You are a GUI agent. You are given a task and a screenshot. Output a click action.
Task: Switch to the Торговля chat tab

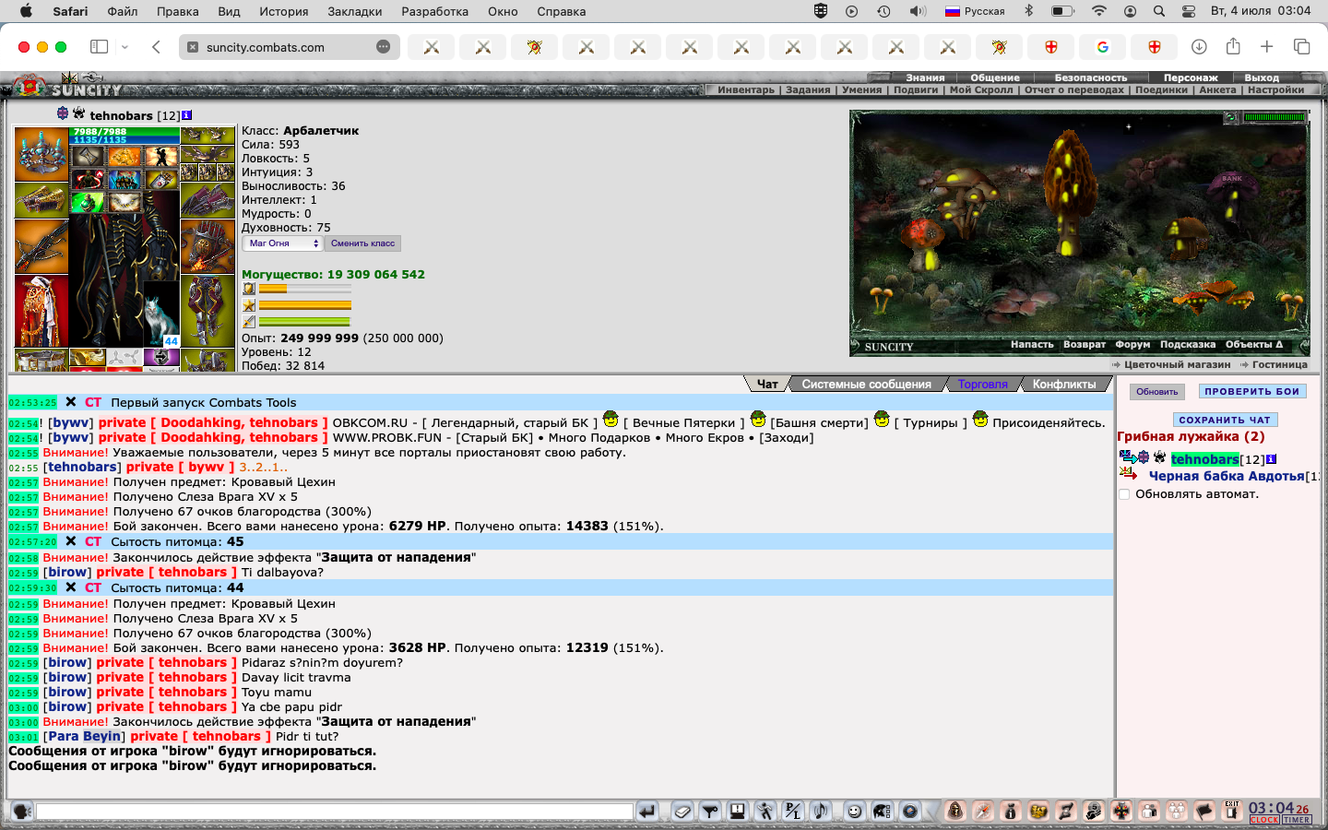[x=982, y=385]
